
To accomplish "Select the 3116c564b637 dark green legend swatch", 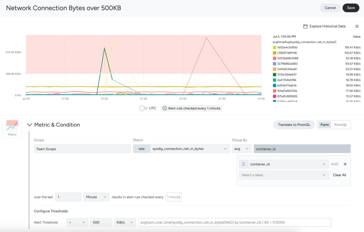I will click(275, 75).
